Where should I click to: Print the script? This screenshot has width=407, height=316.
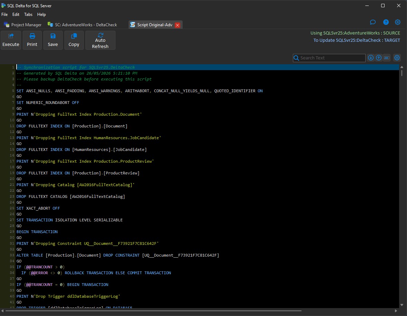click(x=32, y=40)
